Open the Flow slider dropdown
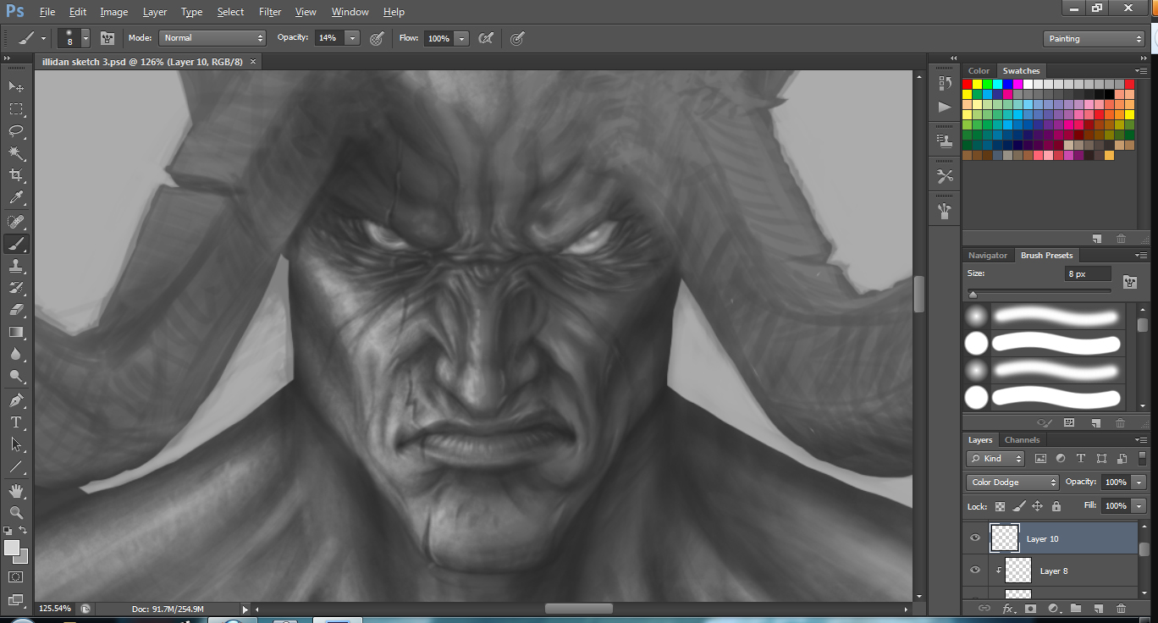 [461, 38]
